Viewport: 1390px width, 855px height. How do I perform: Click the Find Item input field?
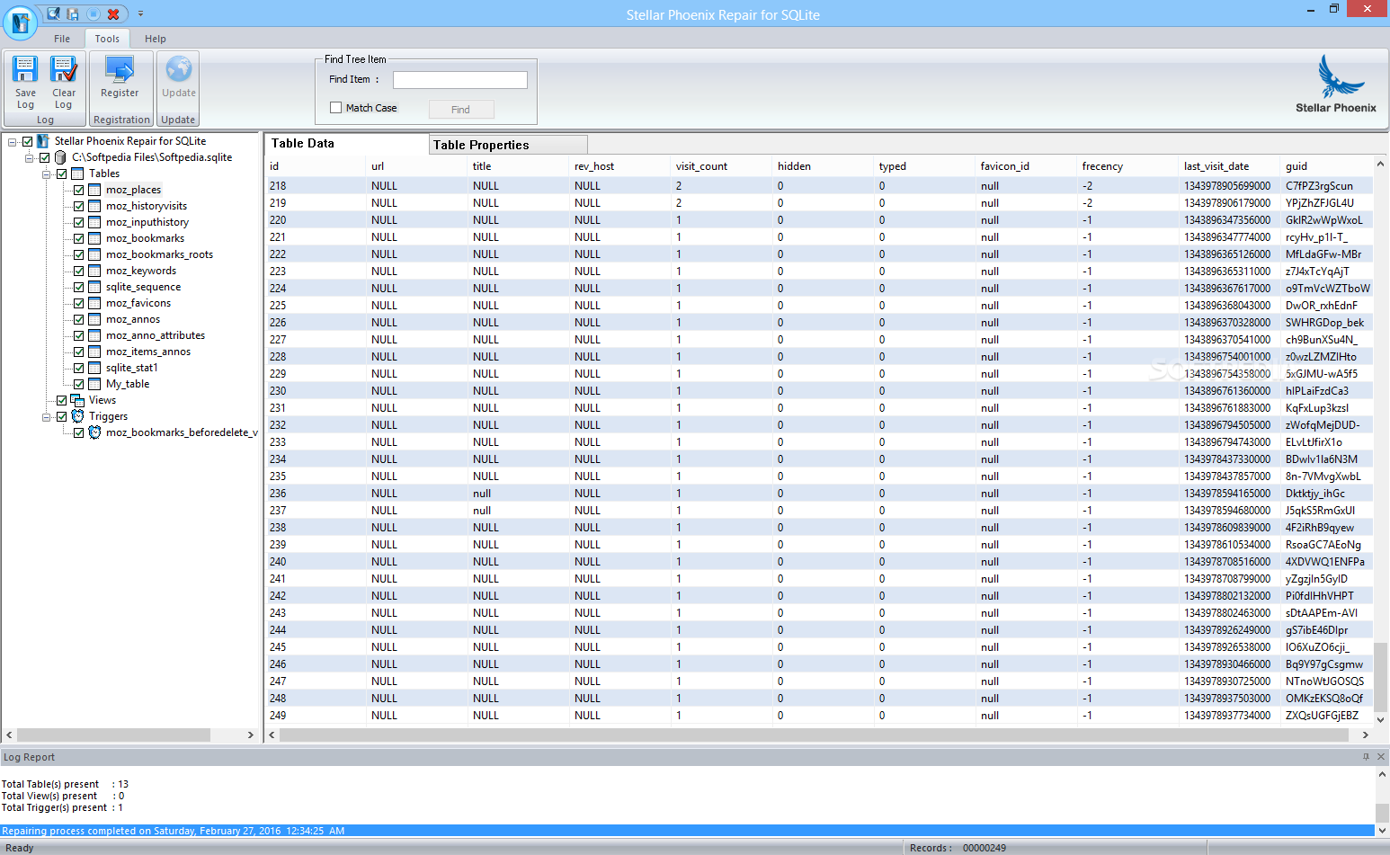[x=460, y=80]
